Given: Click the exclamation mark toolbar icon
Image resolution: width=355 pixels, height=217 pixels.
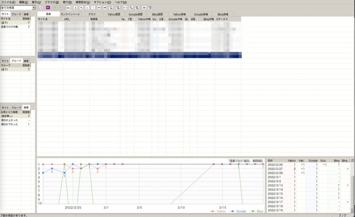Looking at the screenshot, I should [x=93, y=8].
